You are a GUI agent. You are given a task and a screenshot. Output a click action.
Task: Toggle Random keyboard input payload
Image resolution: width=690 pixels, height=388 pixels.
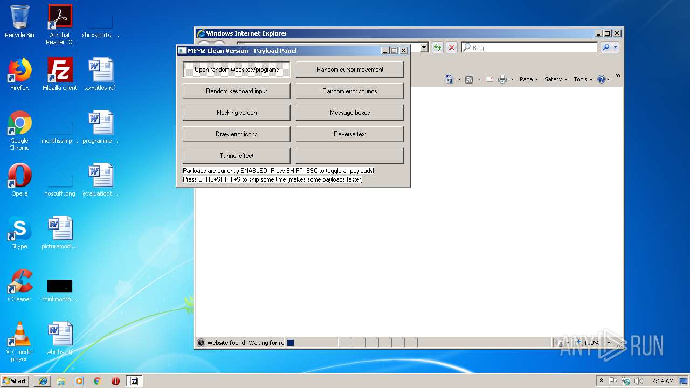(x=237, y=91)
